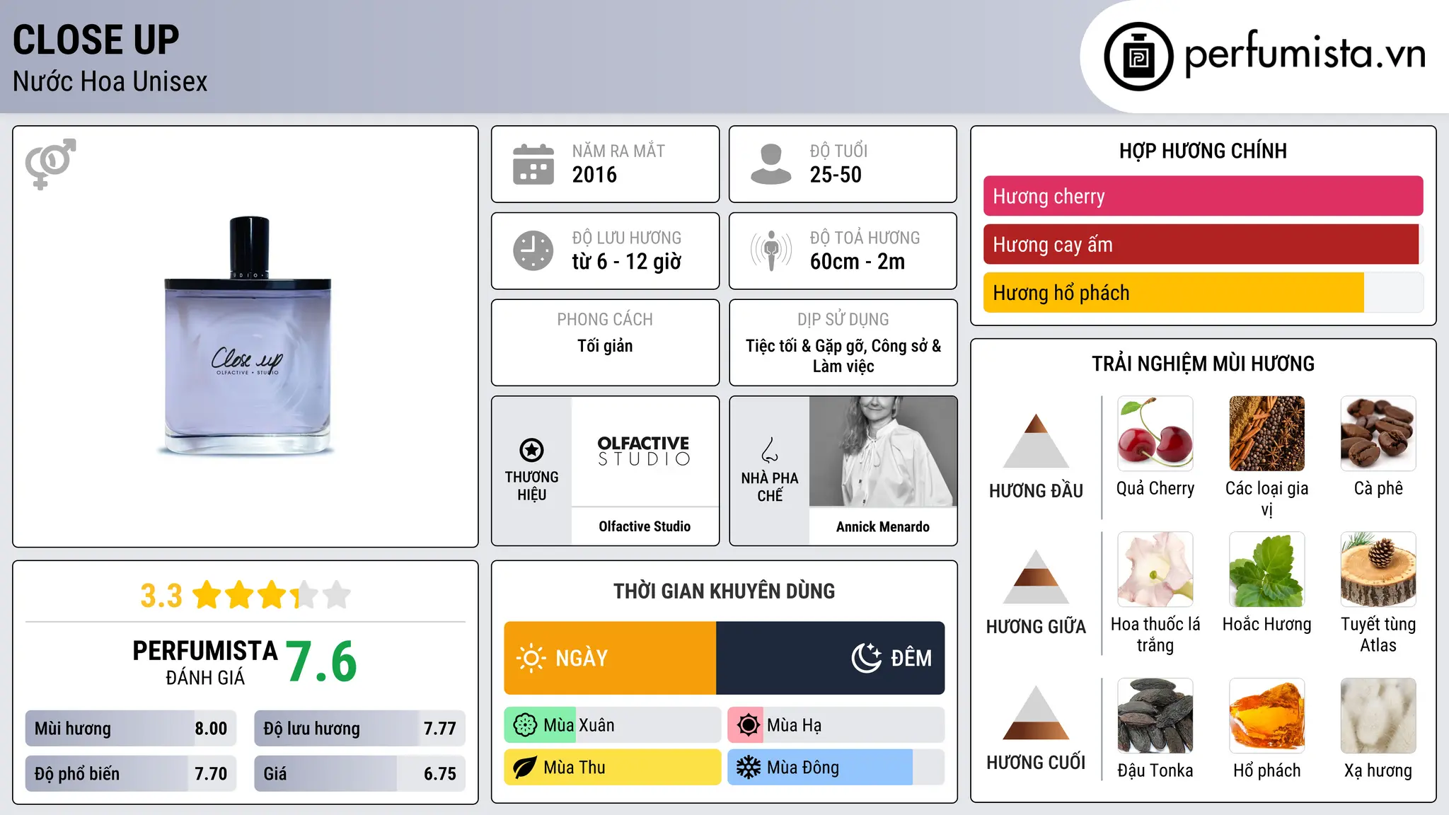Click the clock icon beside Độ lưu hương
The width and height of the screenshot is (1449, 815).
click(533, 250)
